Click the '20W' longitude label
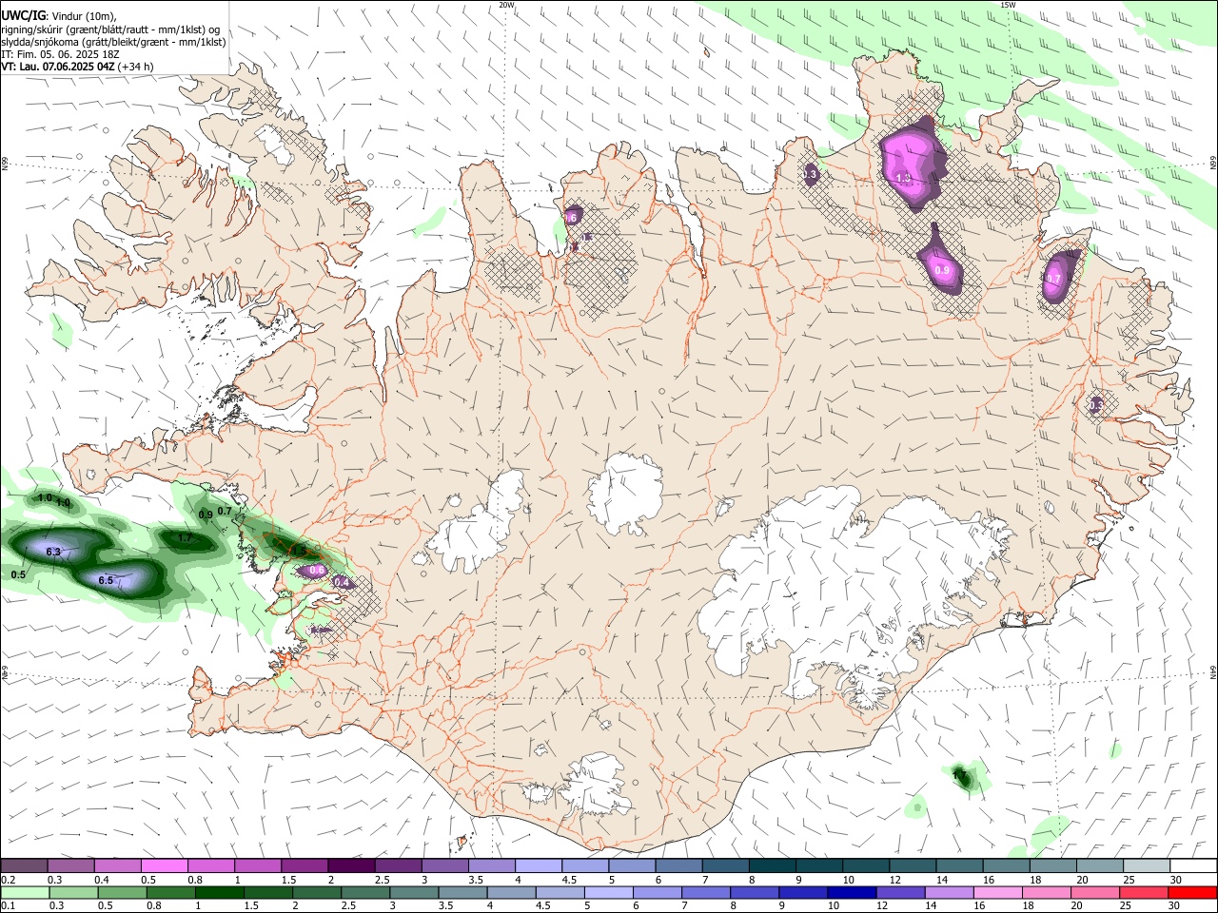This screenshot has width=1218, height=913. (x=507, y=5)
